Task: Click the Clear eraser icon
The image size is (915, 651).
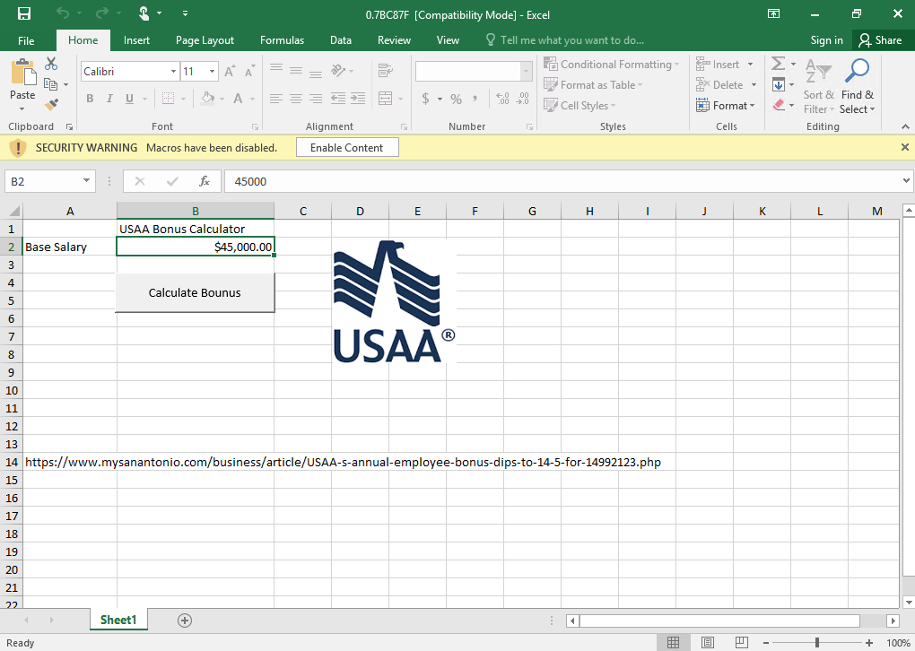Action: (x=779, y=105)
